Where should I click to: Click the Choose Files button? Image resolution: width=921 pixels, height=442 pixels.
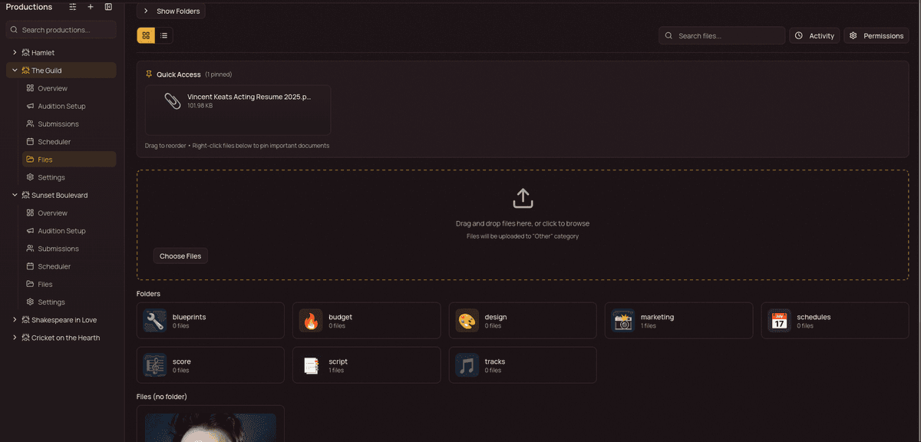(180, 256)
